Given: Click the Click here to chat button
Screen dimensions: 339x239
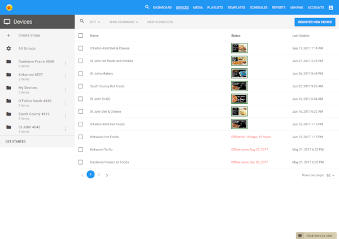Looking at the screenshot, I should 316,236.
